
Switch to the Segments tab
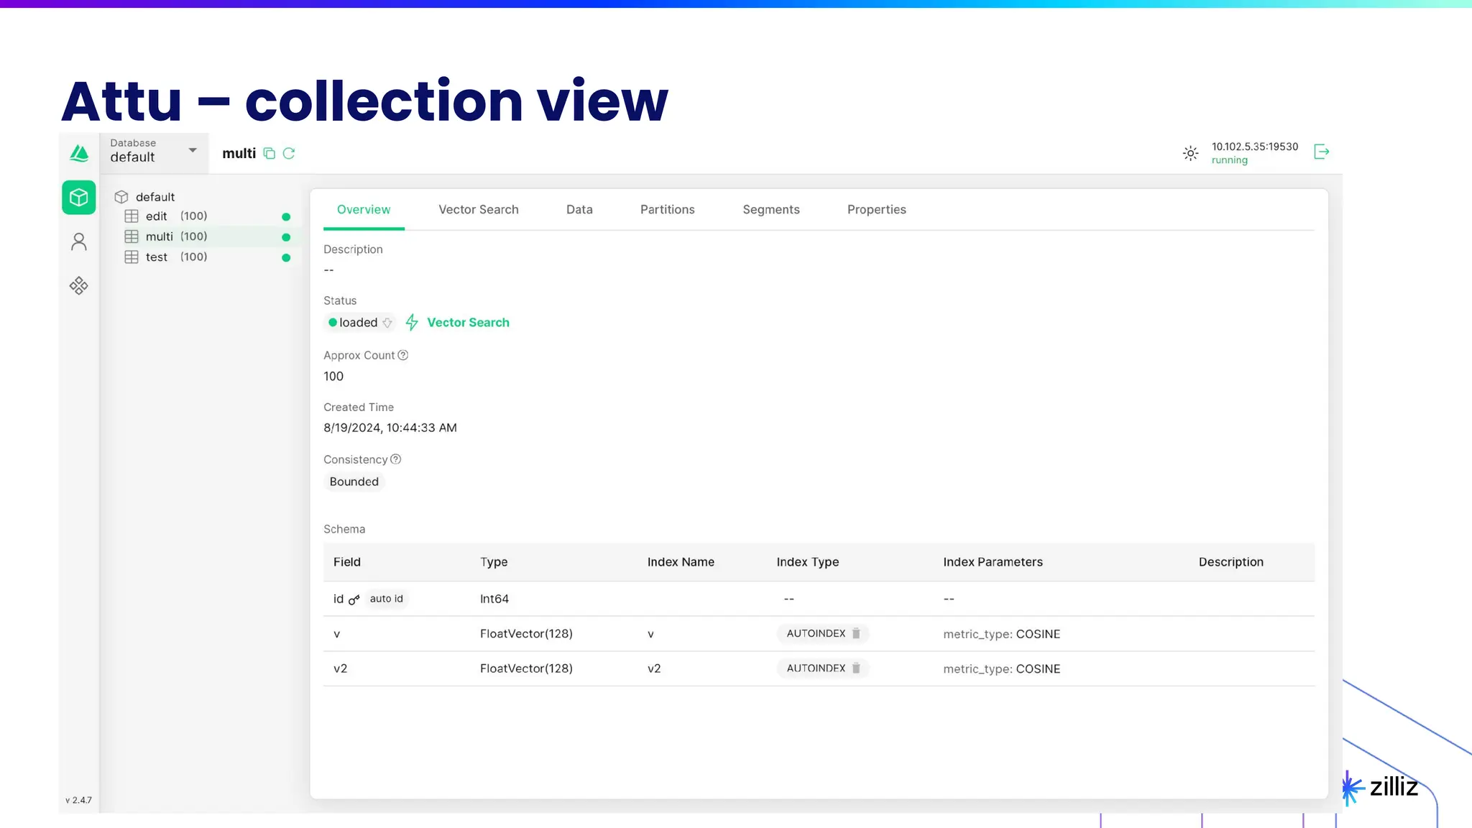click(770, 210)
